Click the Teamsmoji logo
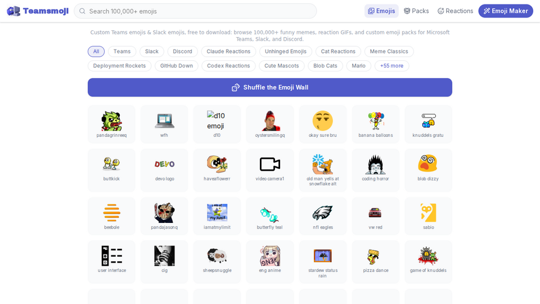The image size is (540, 304). (x=38, y=11)
